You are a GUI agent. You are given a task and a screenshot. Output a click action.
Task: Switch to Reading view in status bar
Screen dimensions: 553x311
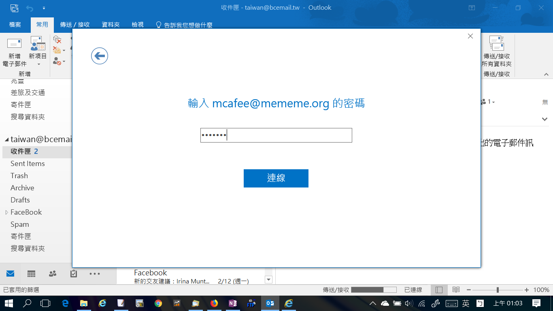[456, 290]
